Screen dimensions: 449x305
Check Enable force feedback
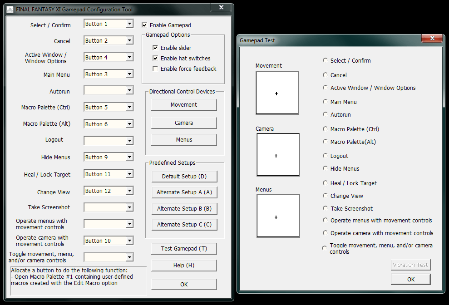click(155, 69)
